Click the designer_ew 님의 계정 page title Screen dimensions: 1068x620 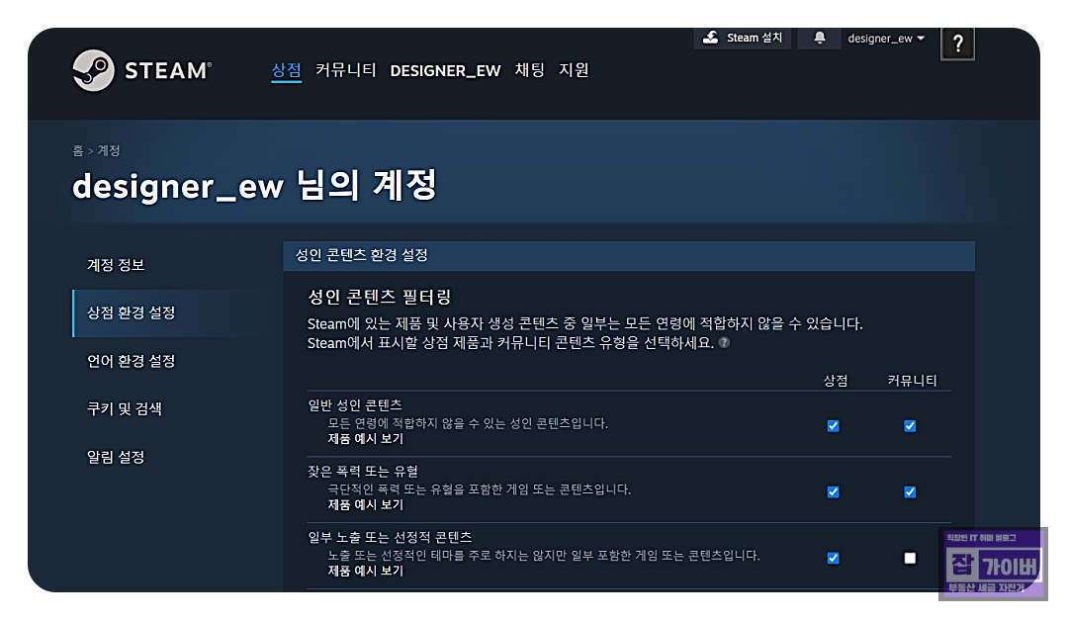tap(254, 186)
